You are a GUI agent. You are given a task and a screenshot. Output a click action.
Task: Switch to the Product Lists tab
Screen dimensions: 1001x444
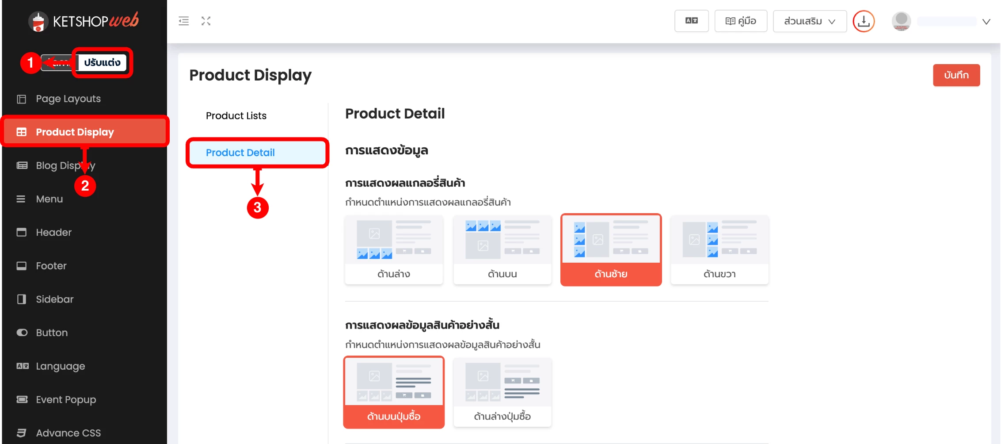[236, 115]
